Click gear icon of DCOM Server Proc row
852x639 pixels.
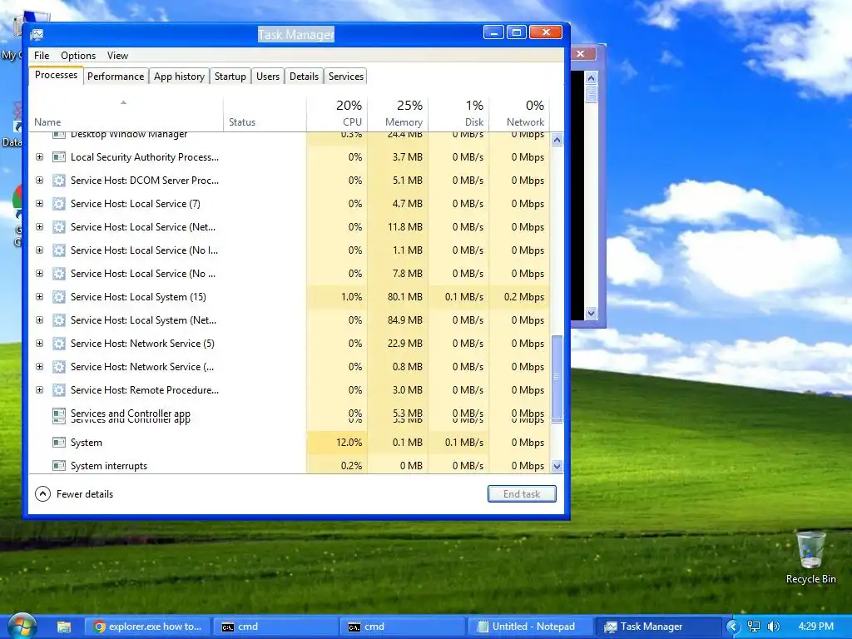(59, 181)
